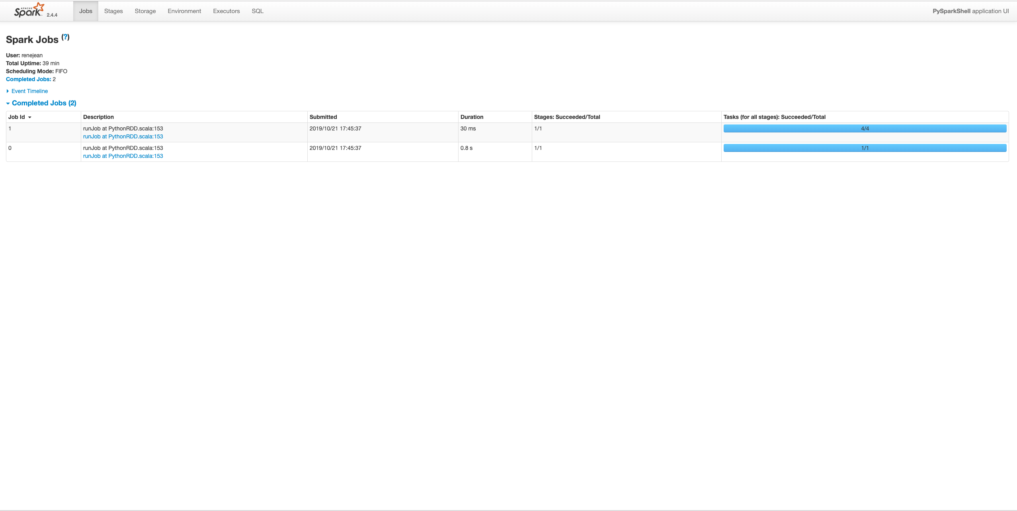Click the Job Id sort arrow
This screenshot has width=1017, height=511.
[x=30, y=117]
